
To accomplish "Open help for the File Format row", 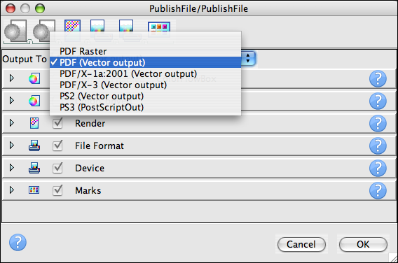I will 378,145.
